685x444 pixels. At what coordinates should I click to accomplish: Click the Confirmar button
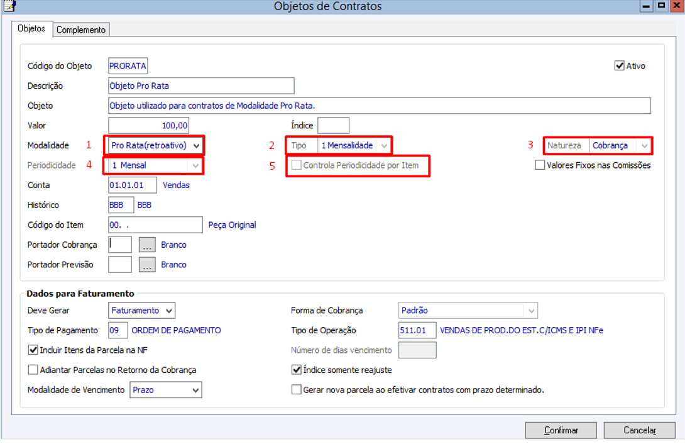[x=561, y=430]
